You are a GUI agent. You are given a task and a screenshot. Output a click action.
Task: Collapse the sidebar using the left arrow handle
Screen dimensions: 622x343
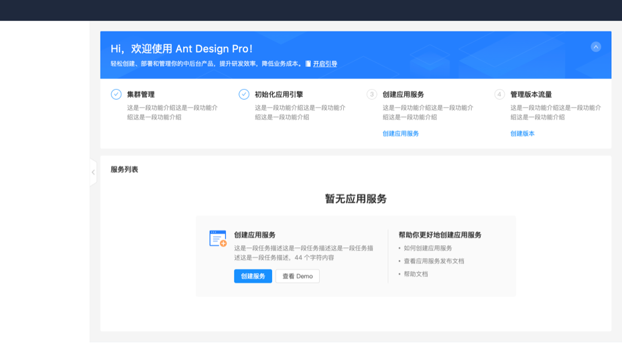click(93, 172)
